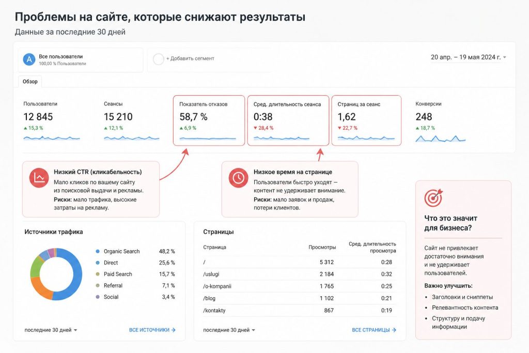Click the Organic Search legend label
Screen dimensions: 529x353
pos(121,251)
